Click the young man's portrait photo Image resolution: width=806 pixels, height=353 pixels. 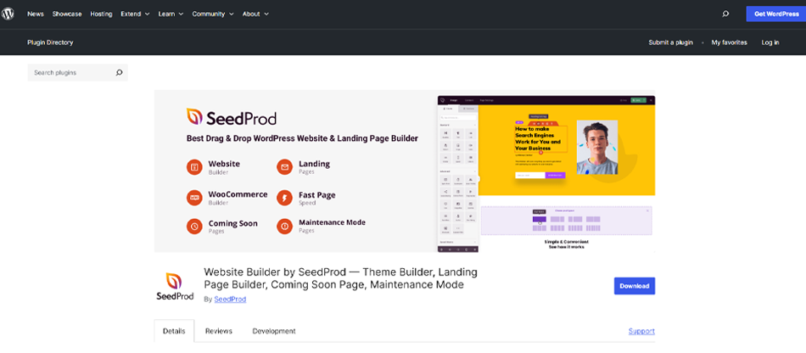click(x=596, y=147)
